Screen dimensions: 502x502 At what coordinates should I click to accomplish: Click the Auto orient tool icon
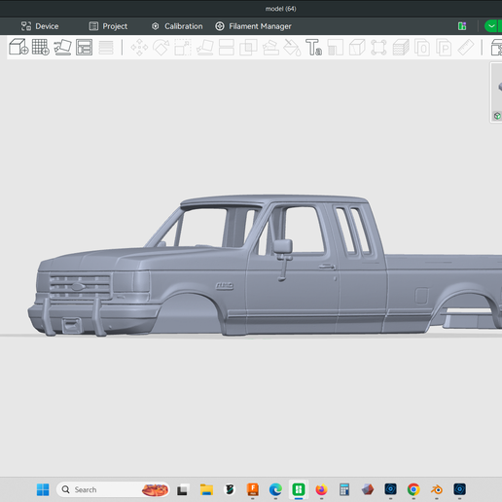(x=62, y=48)
